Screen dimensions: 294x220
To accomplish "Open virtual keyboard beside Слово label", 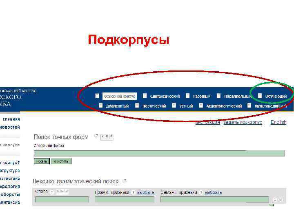I will pos(62,191).
